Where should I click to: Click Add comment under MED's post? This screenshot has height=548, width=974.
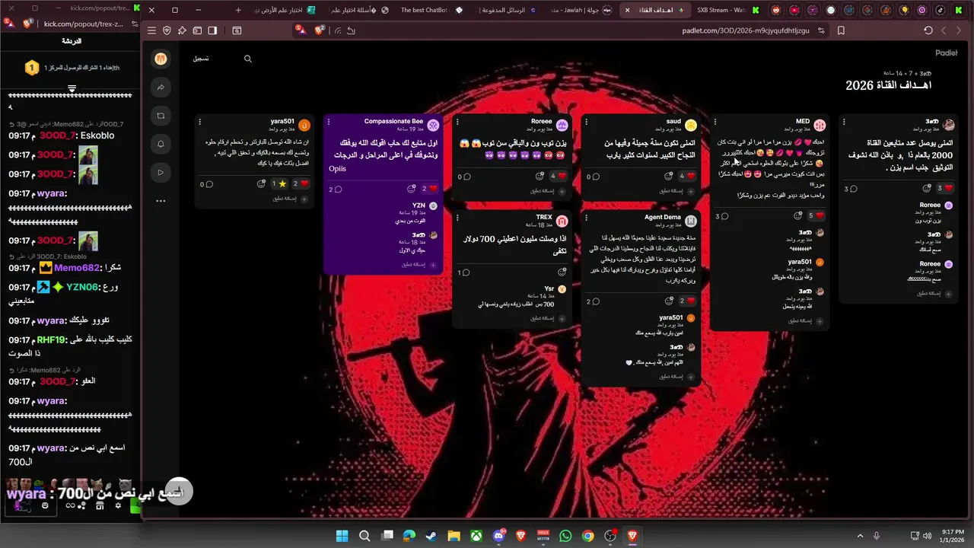pos(804,321)
